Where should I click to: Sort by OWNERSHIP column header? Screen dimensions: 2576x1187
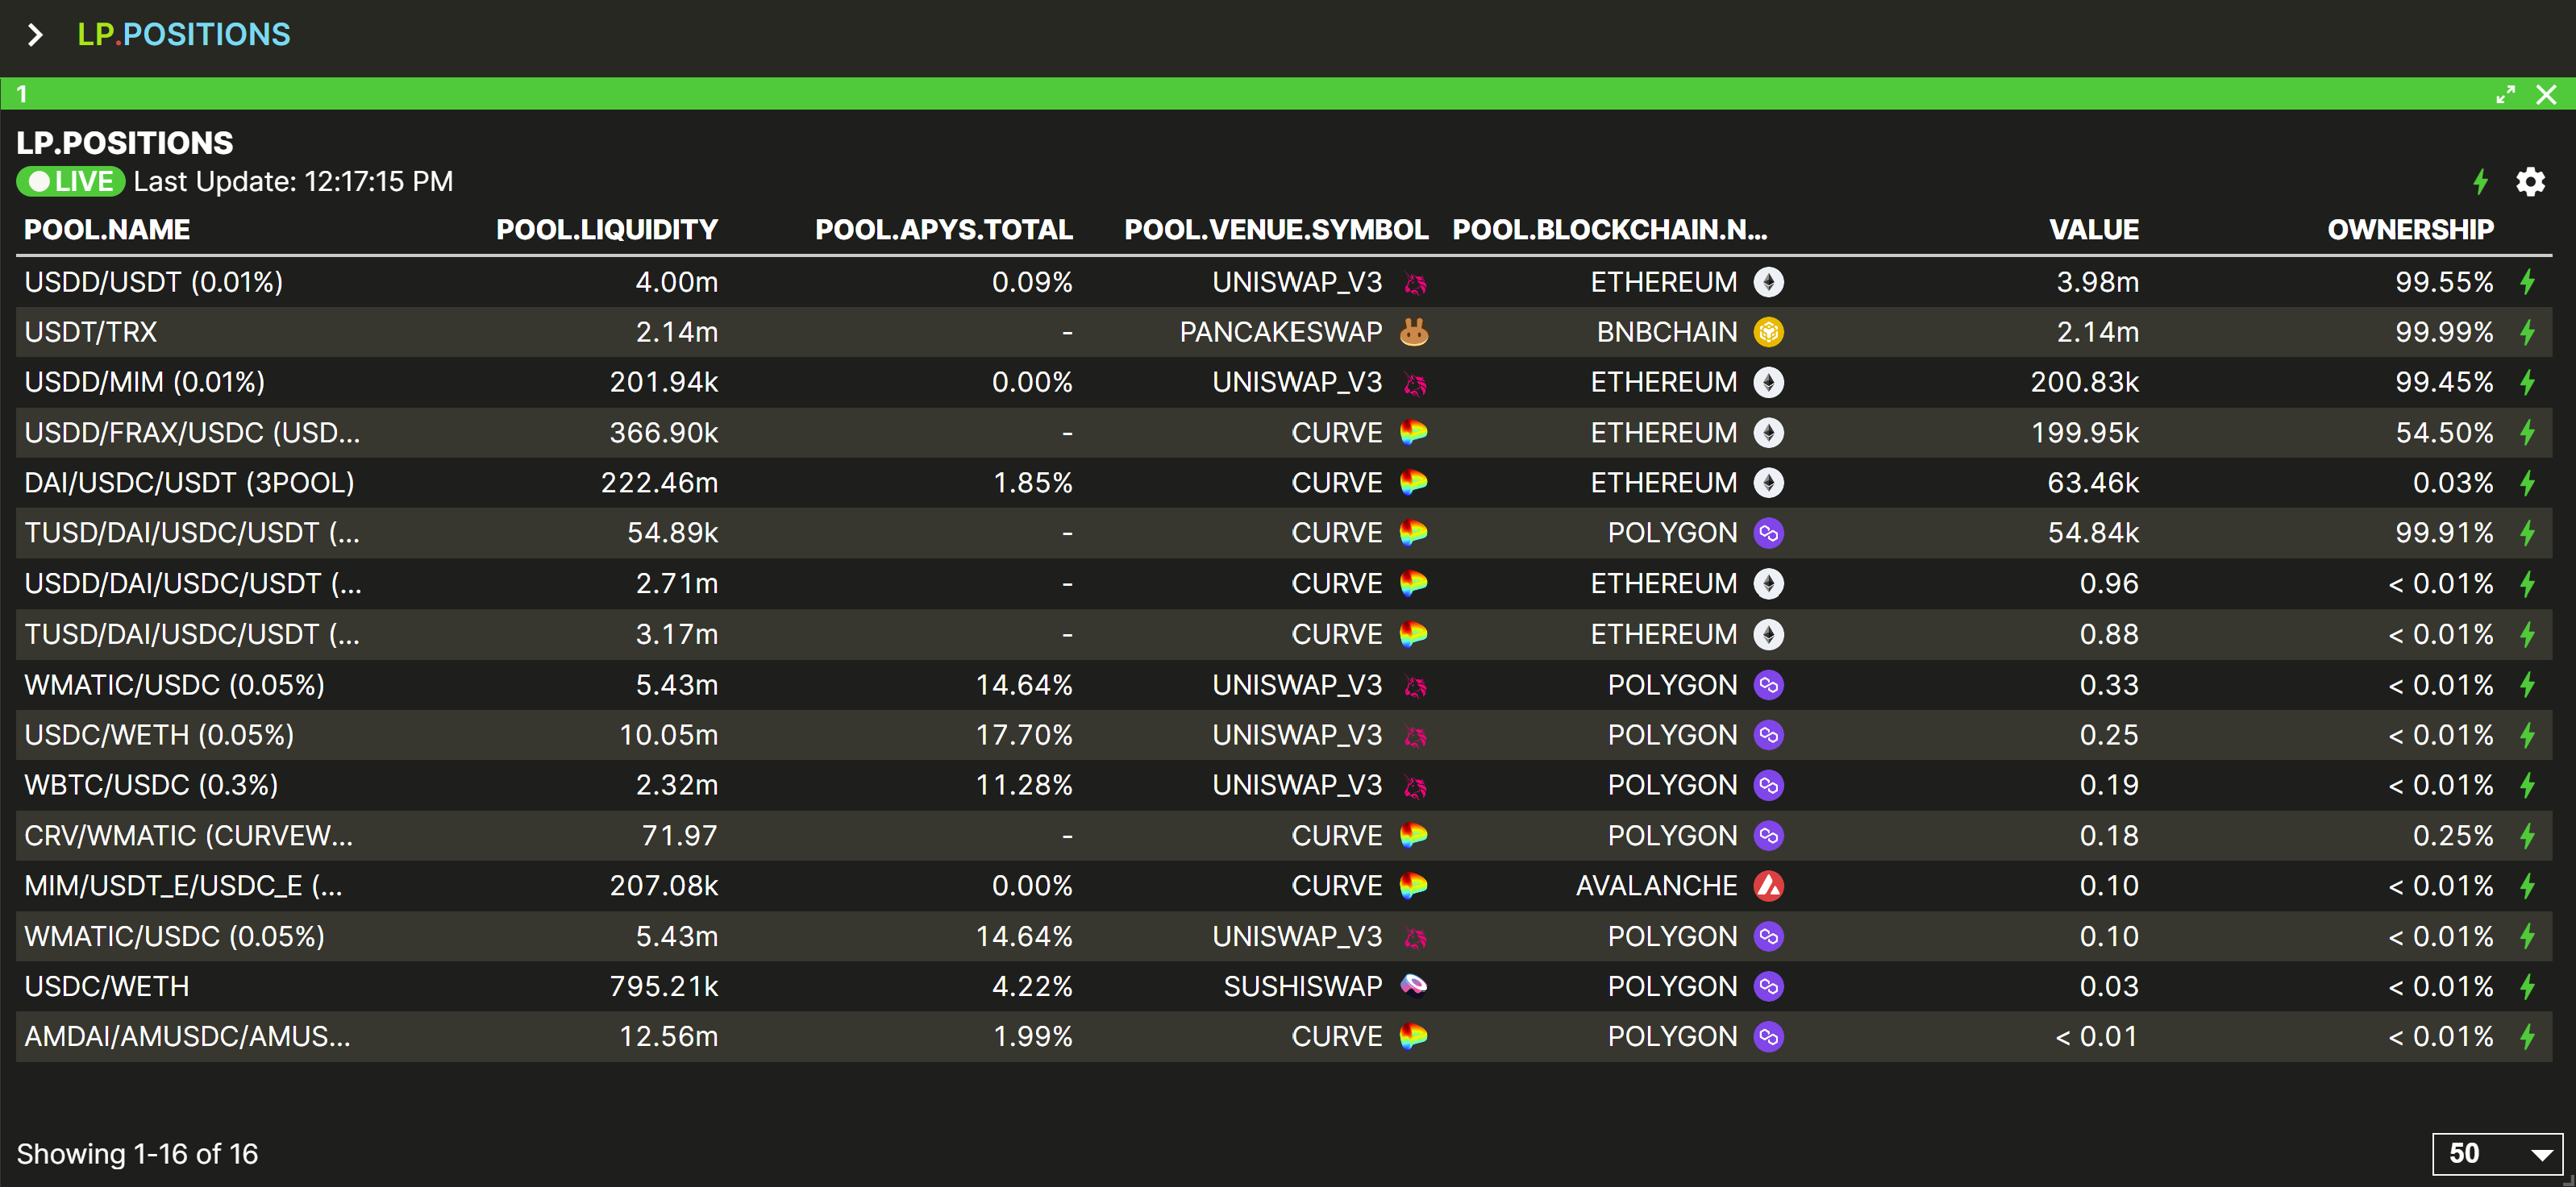[2410, 230]
